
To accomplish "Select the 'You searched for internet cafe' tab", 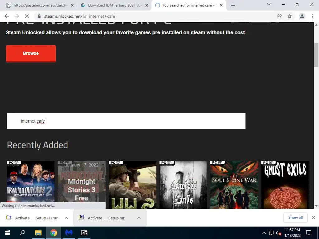I will (188, 5).
